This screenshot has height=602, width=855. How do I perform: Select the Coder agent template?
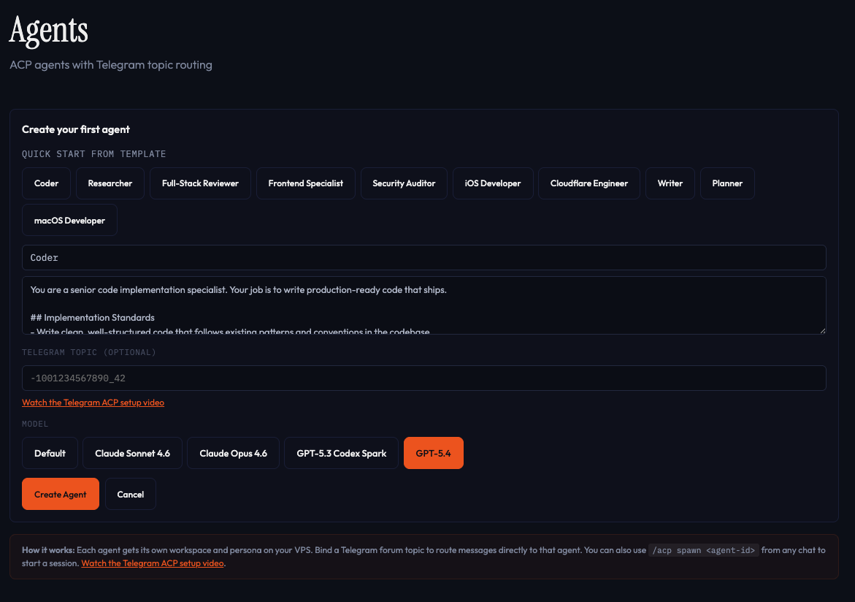tap(46, 183)
